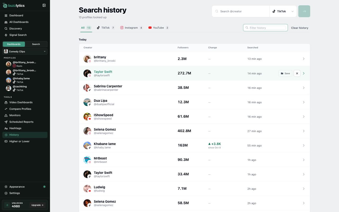Expand the Dua Lipa row chevron
The height and width of the screenshot is (212, 339).
[x=304, y=102]
